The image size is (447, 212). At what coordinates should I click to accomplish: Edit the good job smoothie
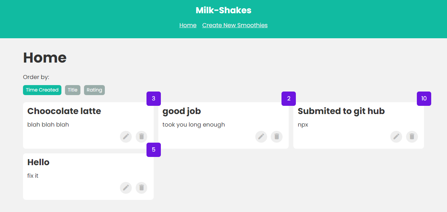(261, 137)
